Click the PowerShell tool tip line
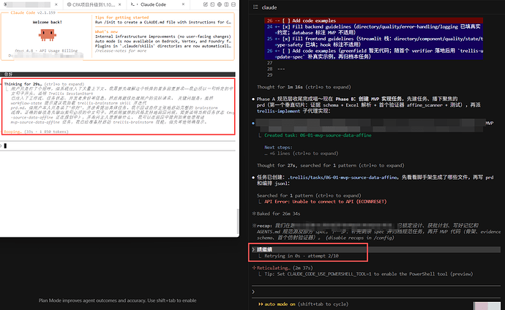This screenshot has width=505, height=310. pyautogui.click(x=368, y=274)
